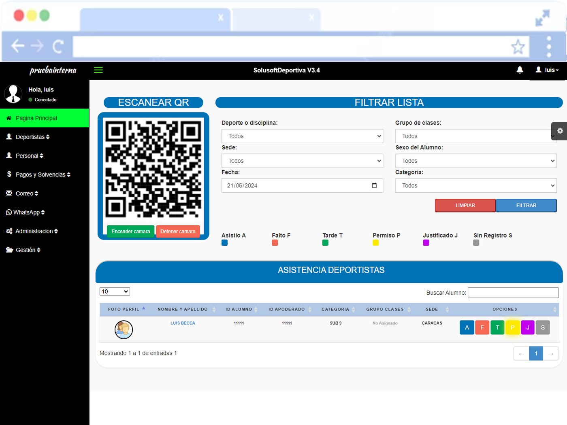Go to Pagina Principal

pos(45,118)
